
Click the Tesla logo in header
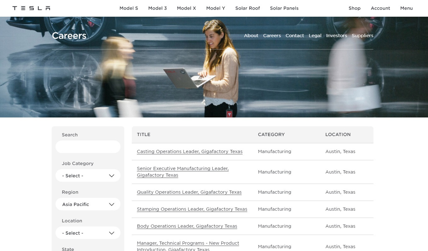pos(31,8)
